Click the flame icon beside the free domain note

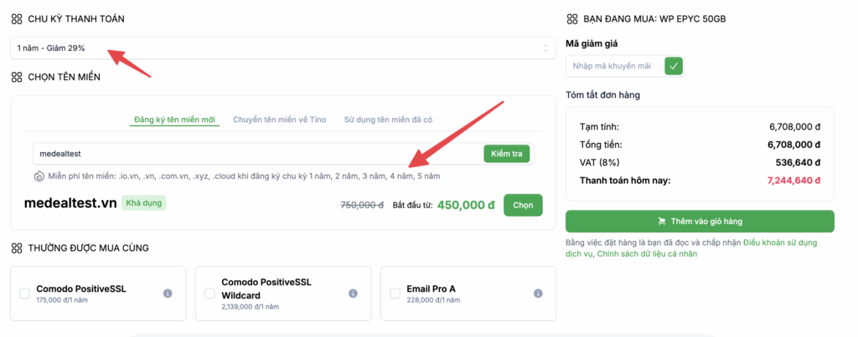coord(39,176)
